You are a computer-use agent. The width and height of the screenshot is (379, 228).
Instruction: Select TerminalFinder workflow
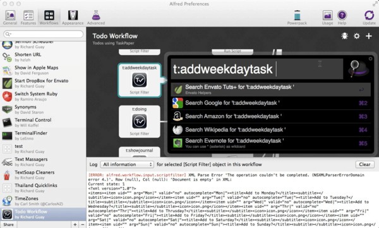pos(43,135)
